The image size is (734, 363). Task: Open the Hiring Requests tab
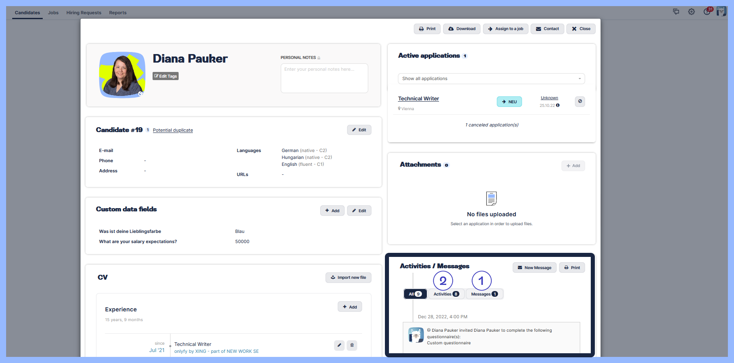(84, 13)
